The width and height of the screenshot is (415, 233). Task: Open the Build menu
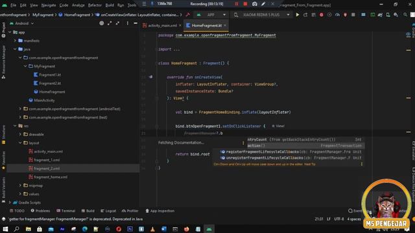click(x=110, y=5)
